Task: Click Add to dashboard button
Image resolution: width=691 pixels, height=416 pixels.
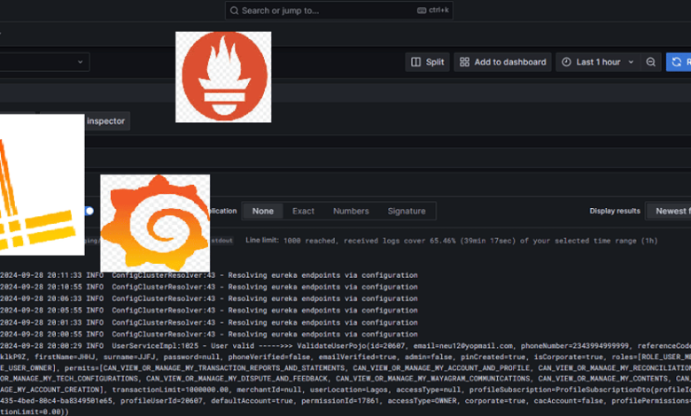Action: 502,62
